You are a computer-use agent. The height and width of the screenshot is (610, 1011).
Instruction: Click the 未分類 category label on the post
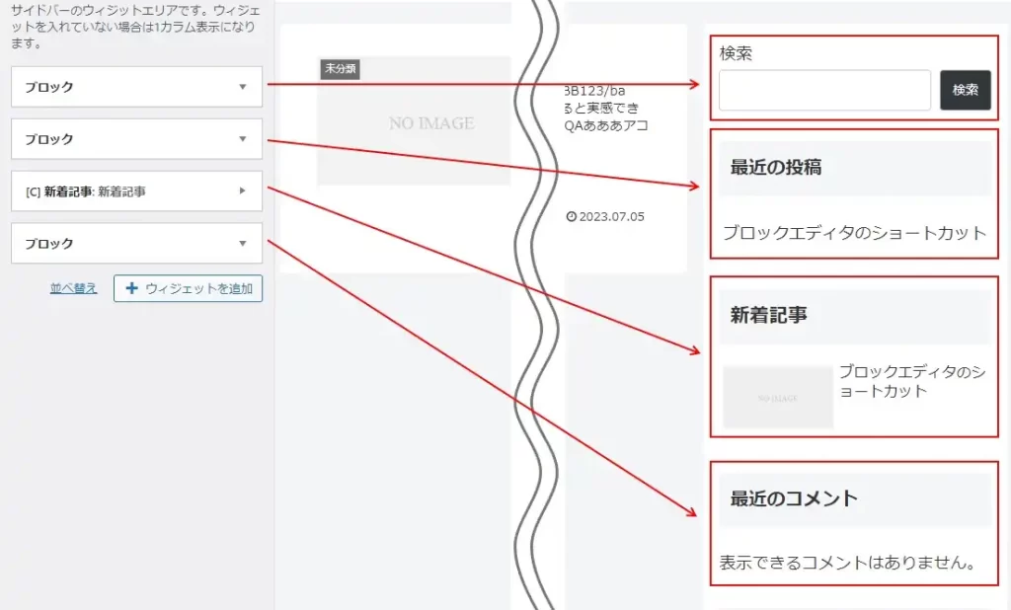(340, 70)
